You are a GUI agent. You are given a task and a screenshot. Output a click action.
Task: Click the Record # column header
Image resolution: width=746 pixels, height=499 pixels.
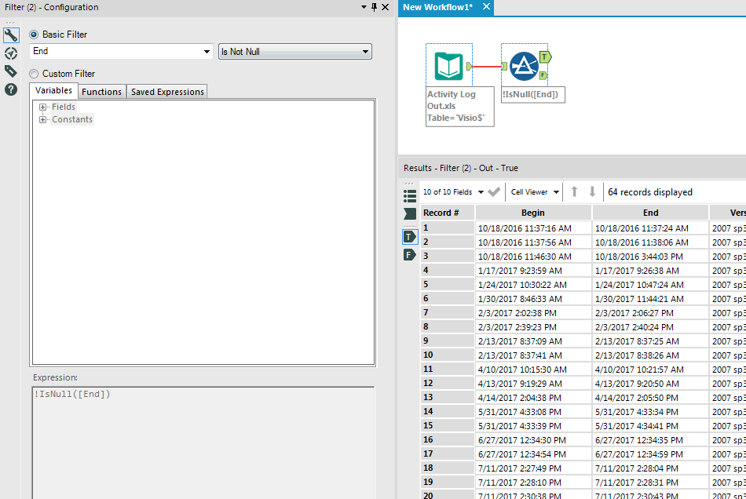click(x=448, y=213)
